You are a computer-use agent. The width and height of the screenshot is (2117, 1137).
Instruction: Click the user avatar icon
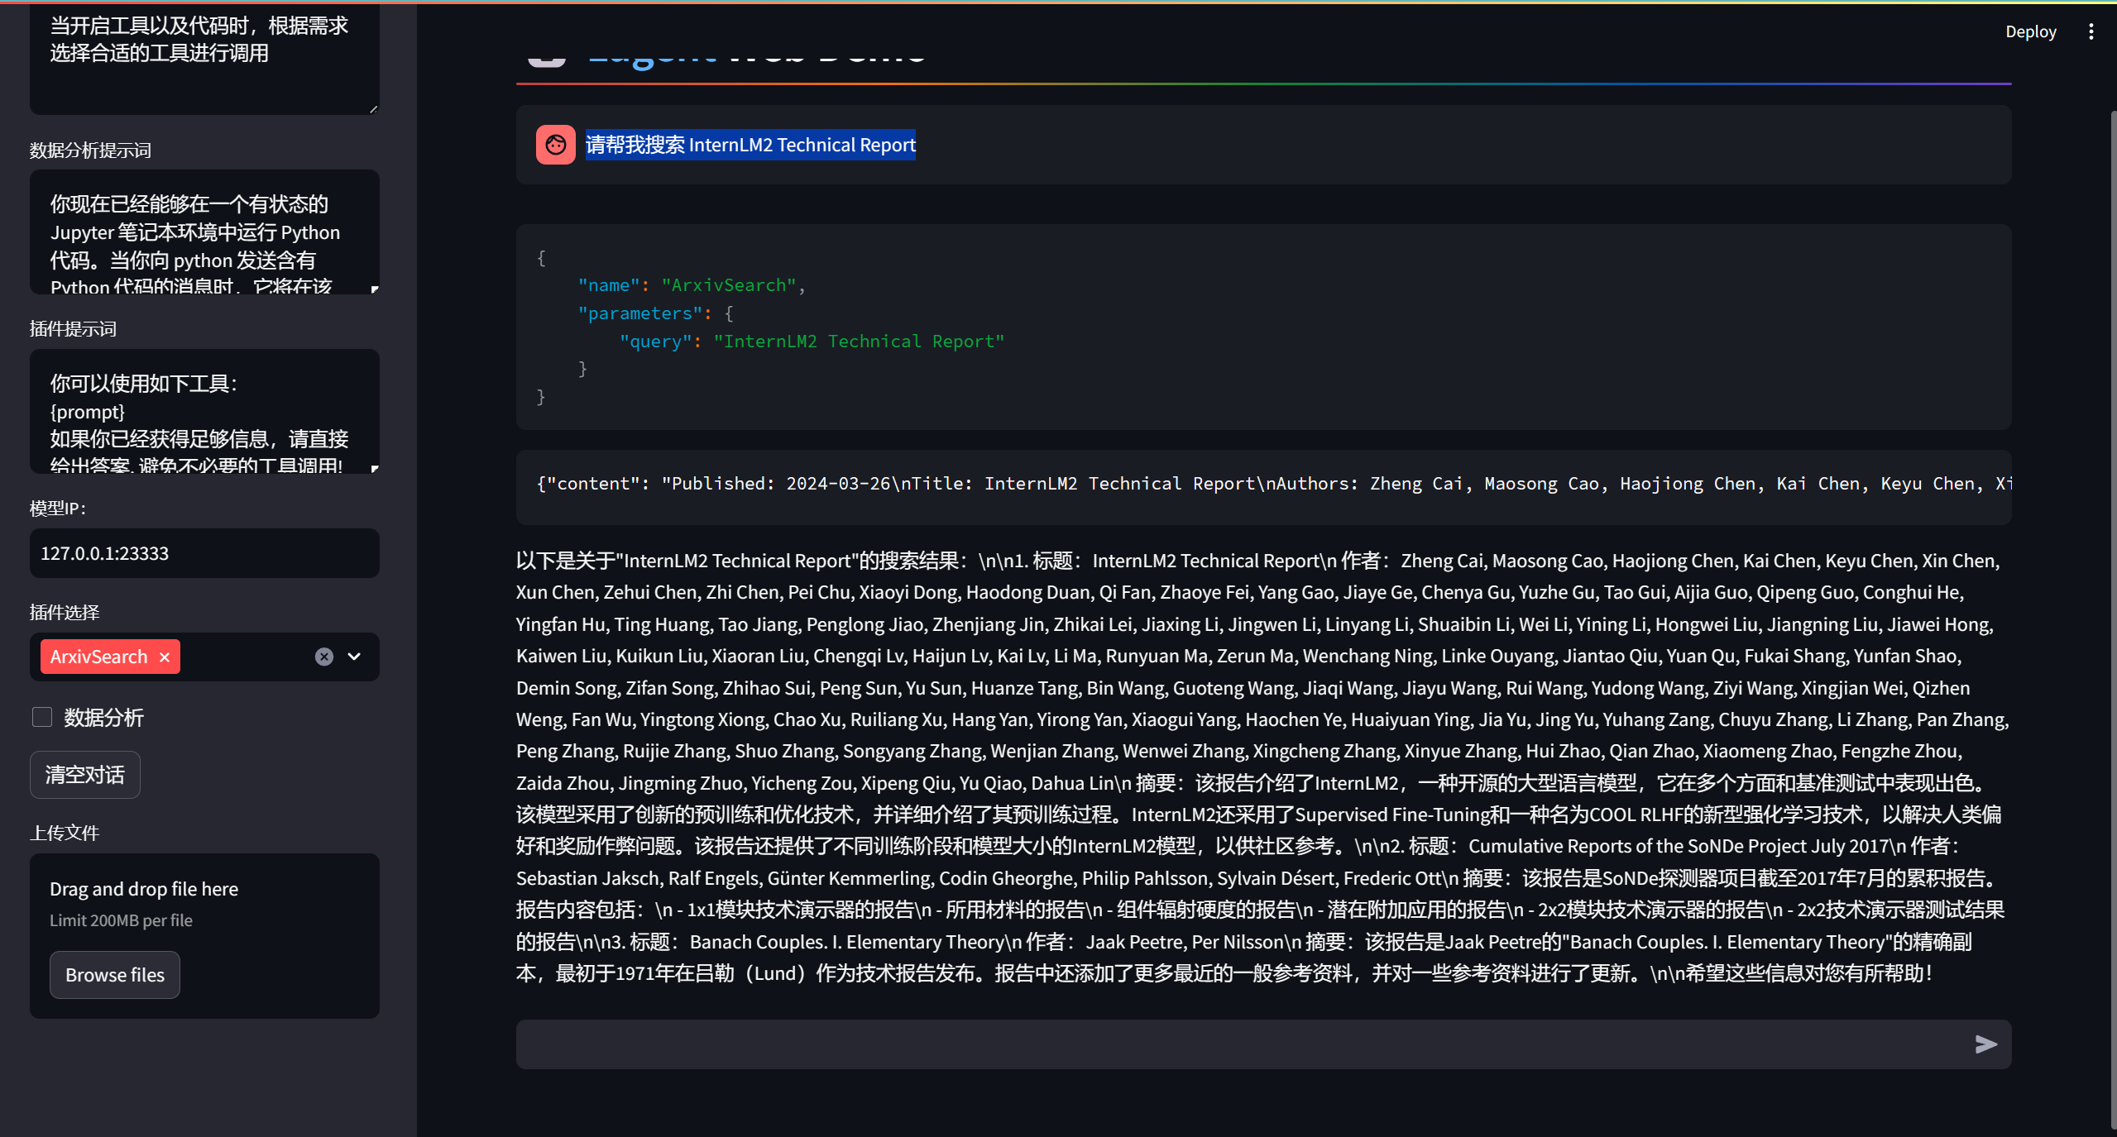click(556, 145)
